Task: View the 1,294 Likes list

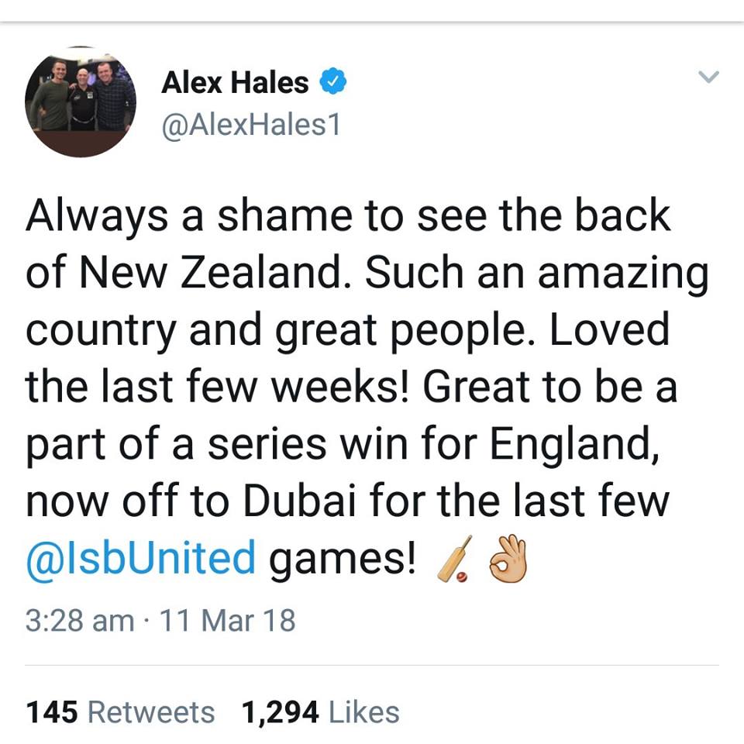Action: point(319,710)
